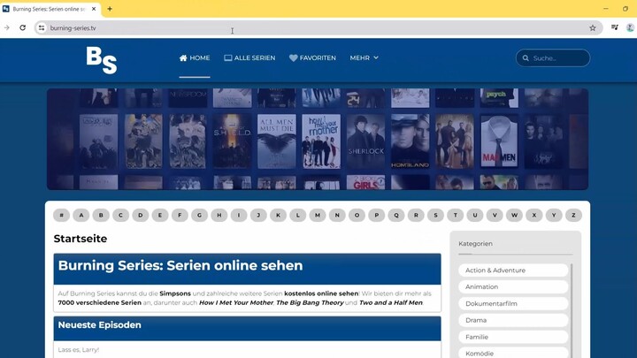Click the How I Met Your Mother poster

pyautogui.click(x=321, y=141)
